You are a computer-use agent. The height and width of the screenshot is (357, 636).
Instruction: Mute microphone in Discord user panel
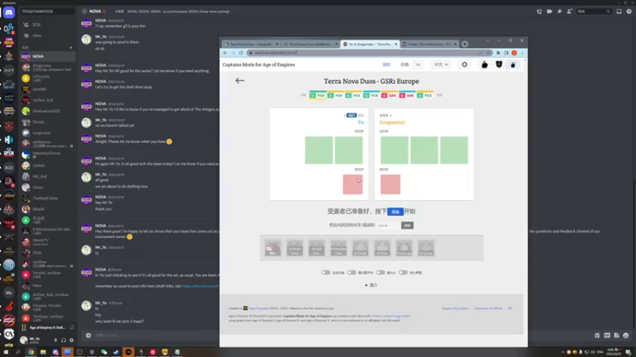pos(56,340)
